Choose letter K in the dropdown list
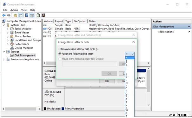The image size is (192, 118). click(x=130, y=77)
